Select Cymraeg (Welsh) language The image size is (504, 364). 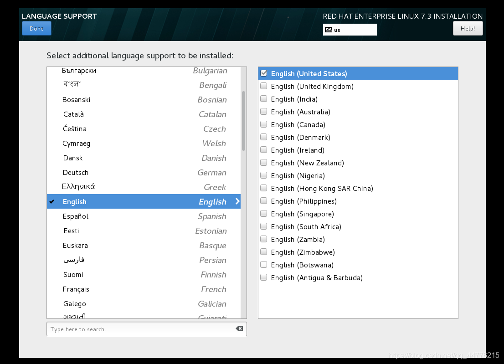144,144
